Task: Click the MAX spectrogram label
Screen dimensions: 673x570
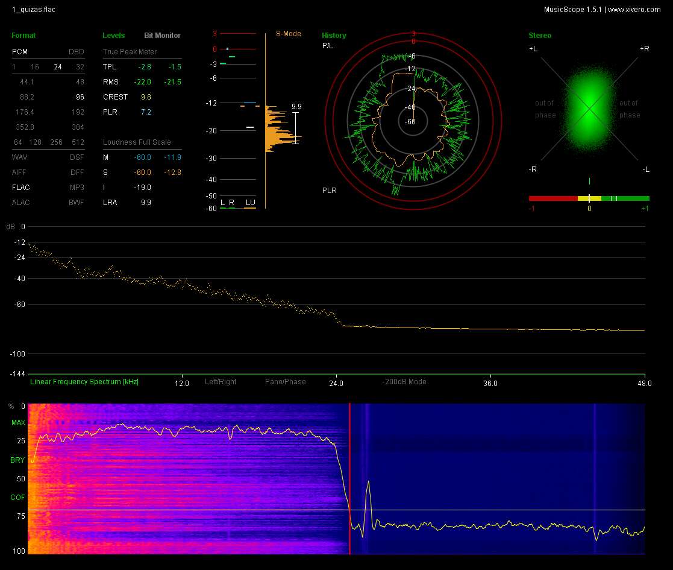Action: point(17,423)
